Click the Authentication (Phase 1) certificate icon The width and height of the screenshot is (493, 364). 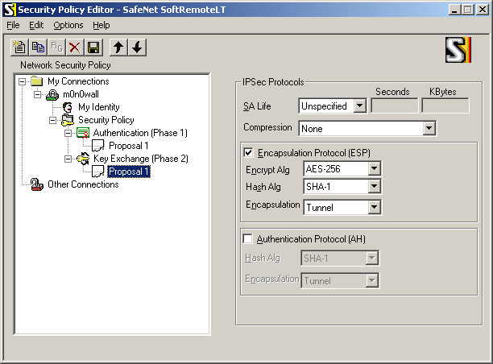click(x=83, y=133)
